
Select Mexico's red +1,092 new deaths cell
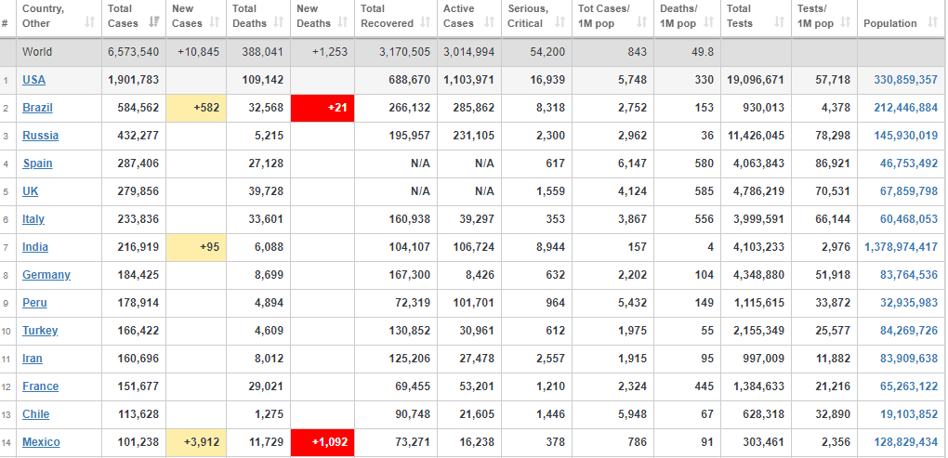pyautogui.click(x=323, y=442)
